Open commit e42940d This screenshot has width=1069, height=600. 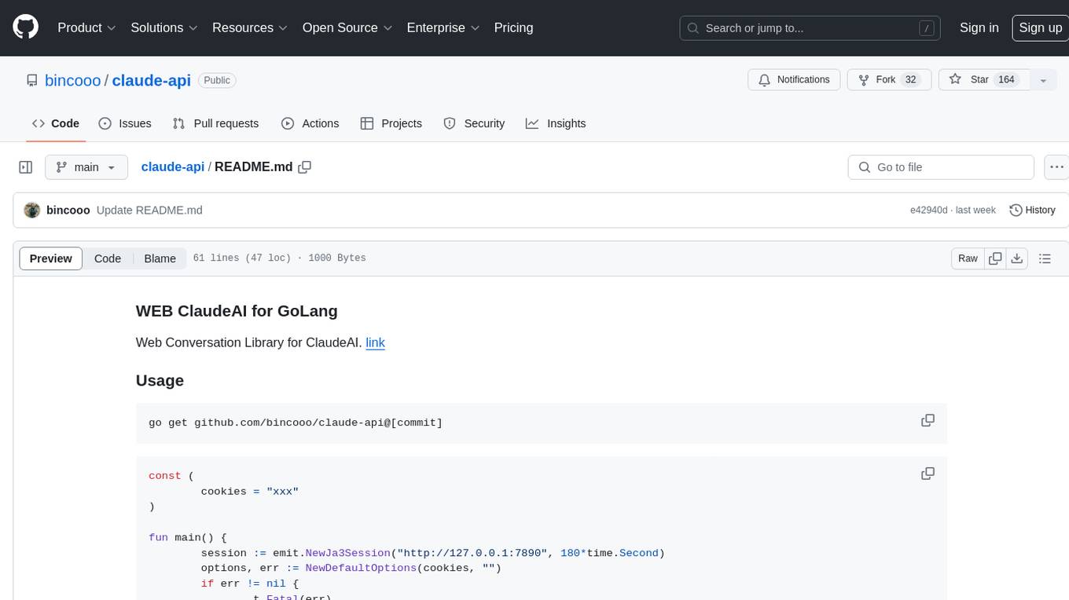point(928,210)
